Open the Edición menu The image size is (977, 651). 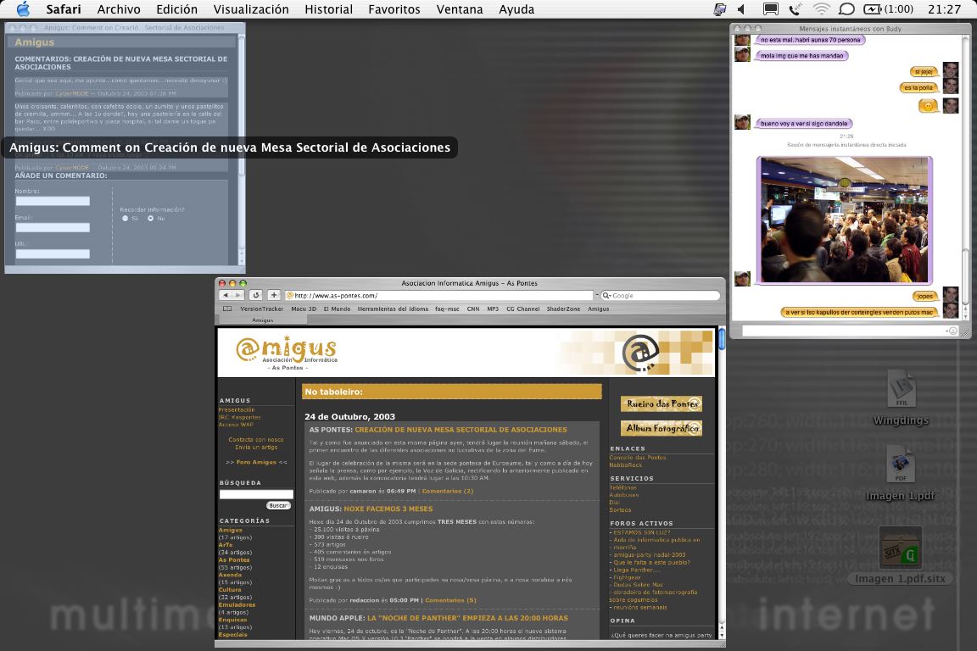pos(176,9)
